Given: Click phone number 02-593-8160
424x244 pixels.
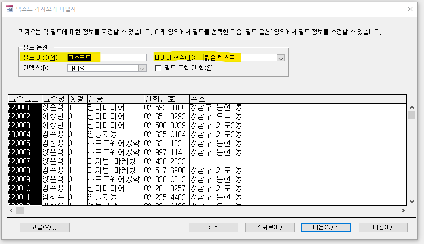Looking at the screenshot, I should [x=165, y=107].
